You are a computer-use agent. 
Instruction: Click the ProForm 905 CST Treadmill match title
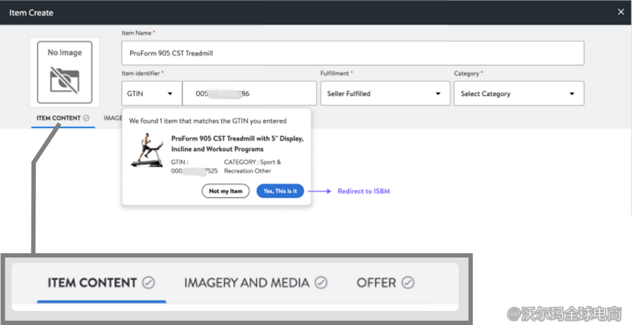point(237,144)
